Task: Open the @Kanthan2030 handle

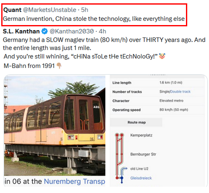Action: 72,31
